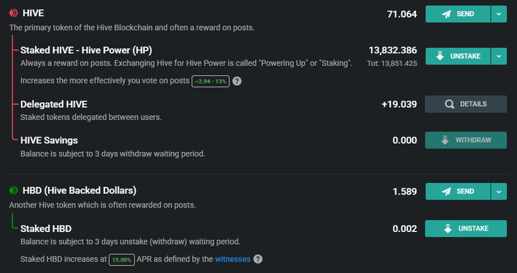517x273 pixels.
Task: Click the ~2.94 - 13% curation badge
Action: pos(210,81)
